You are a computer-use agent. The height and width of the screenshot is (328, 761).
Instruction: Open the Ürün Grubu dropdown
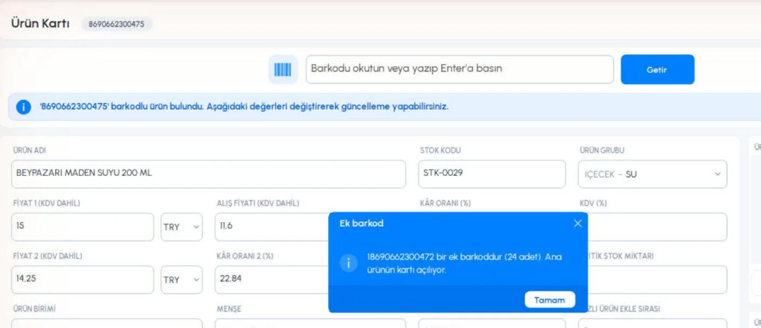click(652, 174)
